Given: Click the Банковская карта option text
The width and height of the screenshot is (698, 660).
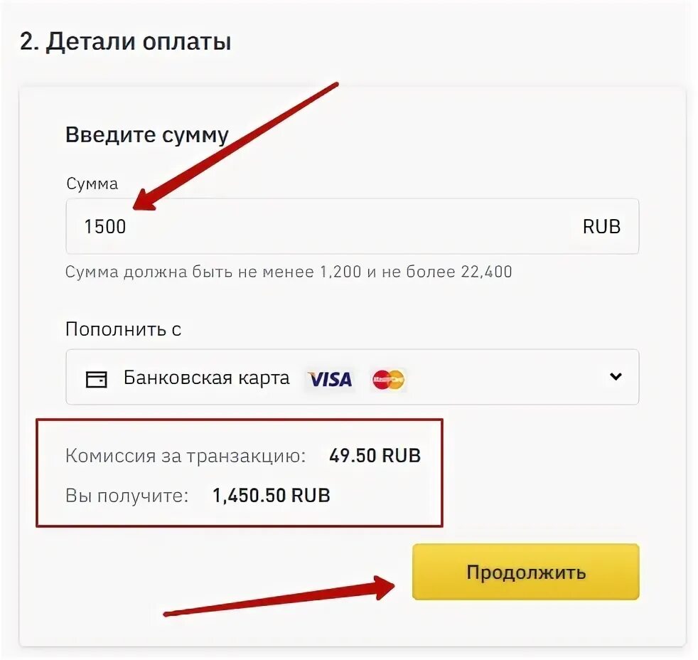Looking at the screenshot, I should pos(206,378).
